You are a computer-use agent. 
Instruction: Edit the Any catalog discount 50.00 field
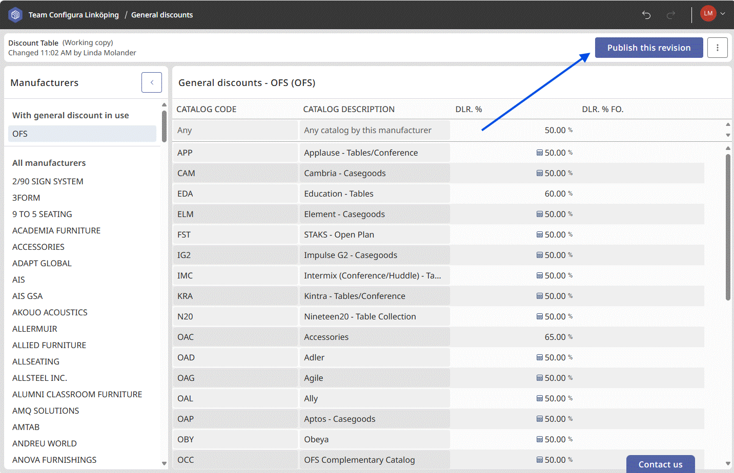(513, 130)
